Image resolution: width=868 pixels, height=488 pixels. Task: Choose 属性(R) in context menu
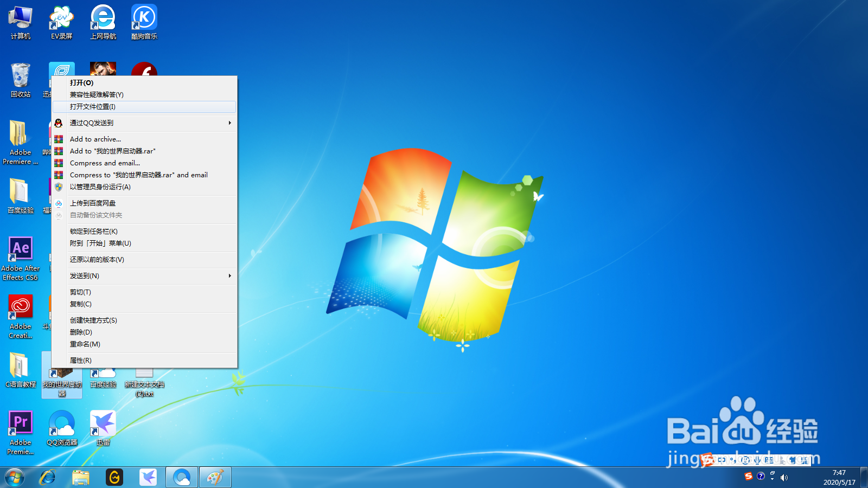click(x=144, y=361)
